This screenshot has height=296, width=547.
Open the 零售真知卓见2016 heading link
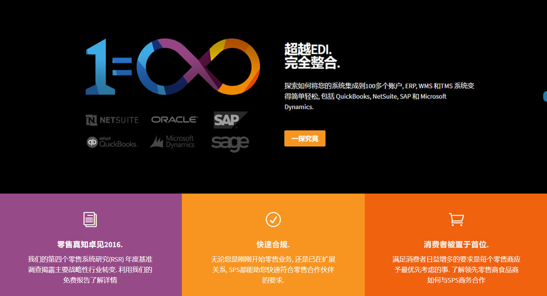(90, 244)
